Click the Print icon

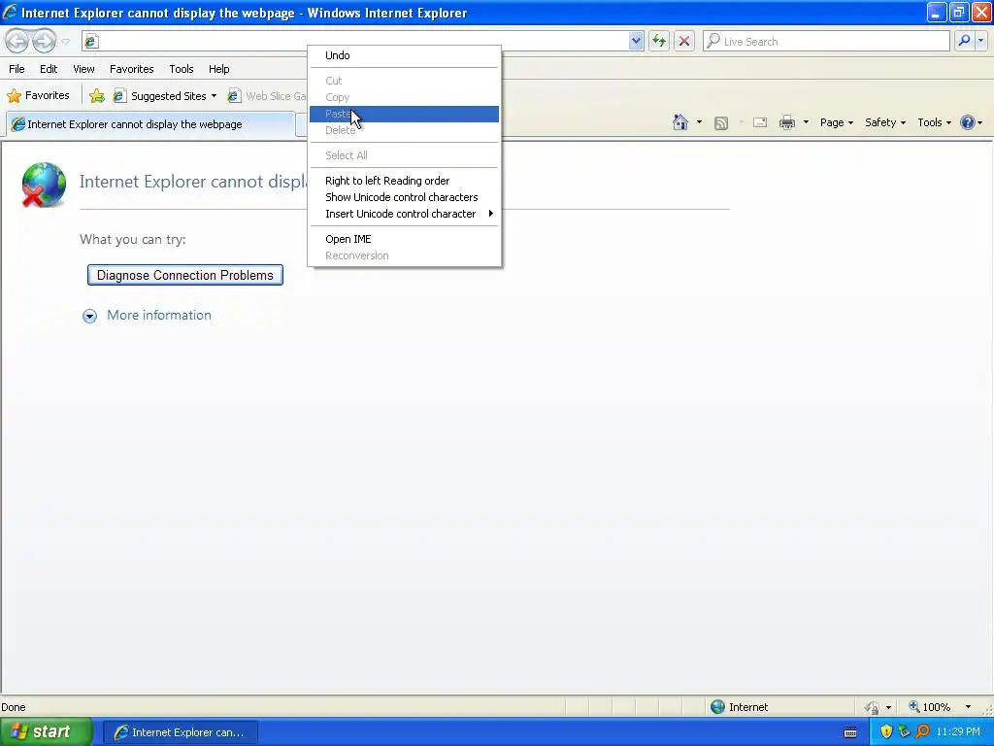tap(786, 122)
